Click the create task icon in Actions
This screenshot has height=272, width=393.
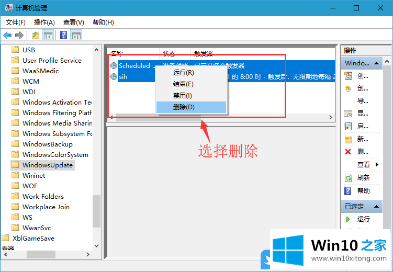348,88
